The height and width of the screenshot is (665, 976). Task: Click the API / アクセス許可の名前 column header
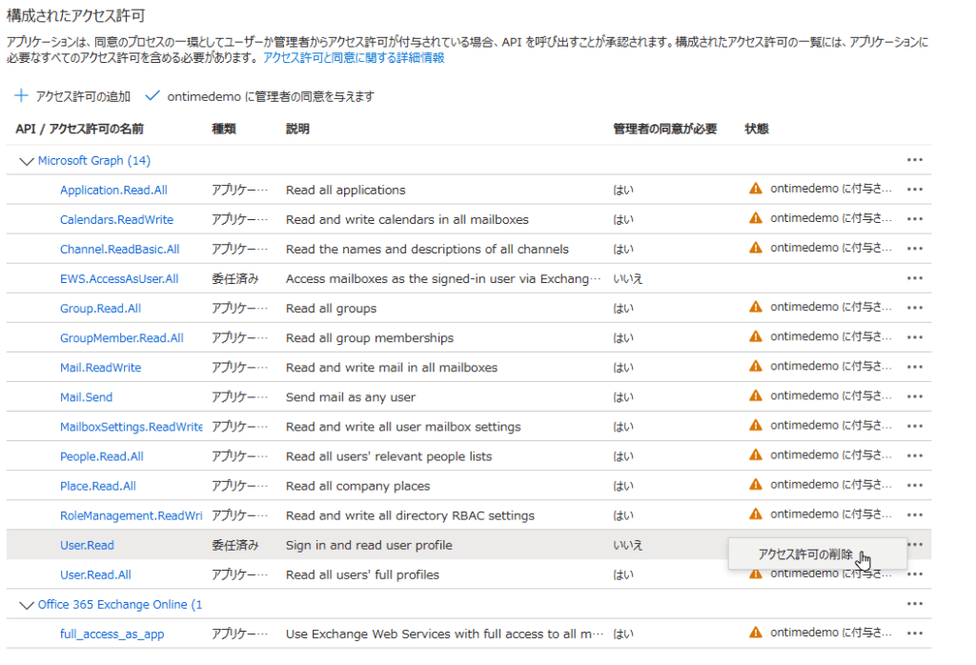pyautogui.click(x=80, y=129)
